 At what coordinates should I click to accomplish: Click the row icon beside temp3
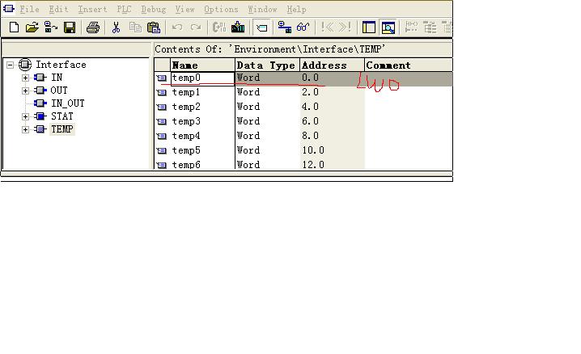click(x=162, y=121)
